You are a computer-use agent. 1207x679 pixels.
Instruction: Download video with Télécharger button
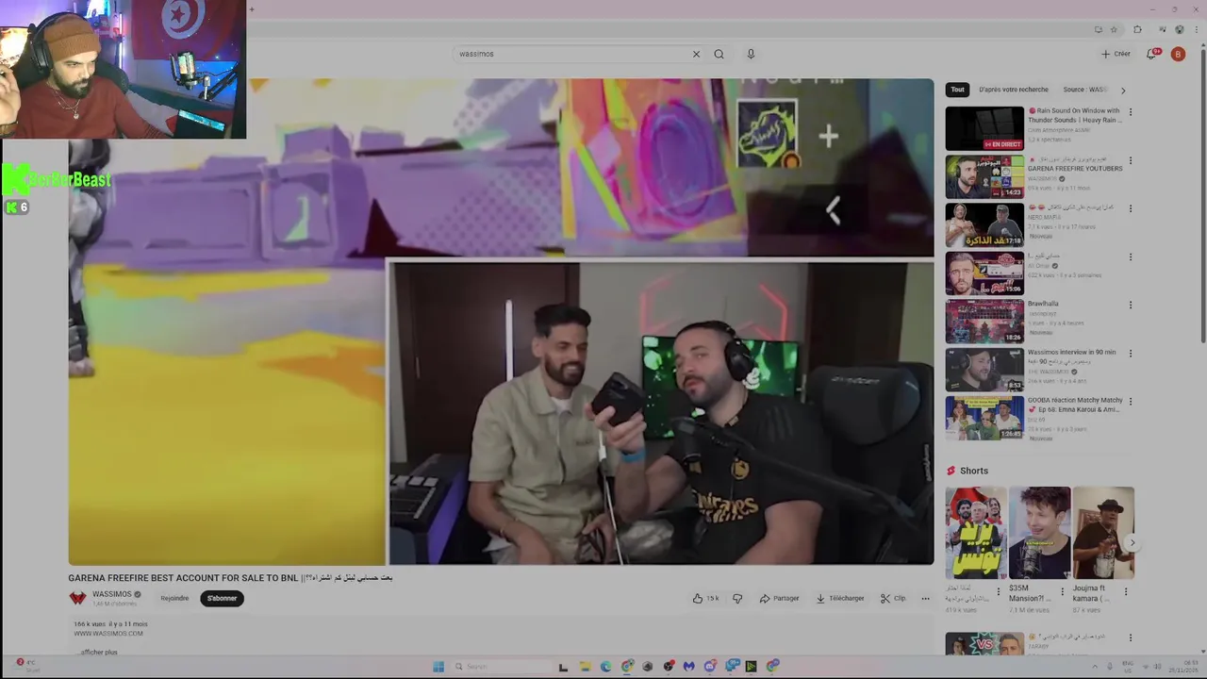click(840, 598)
